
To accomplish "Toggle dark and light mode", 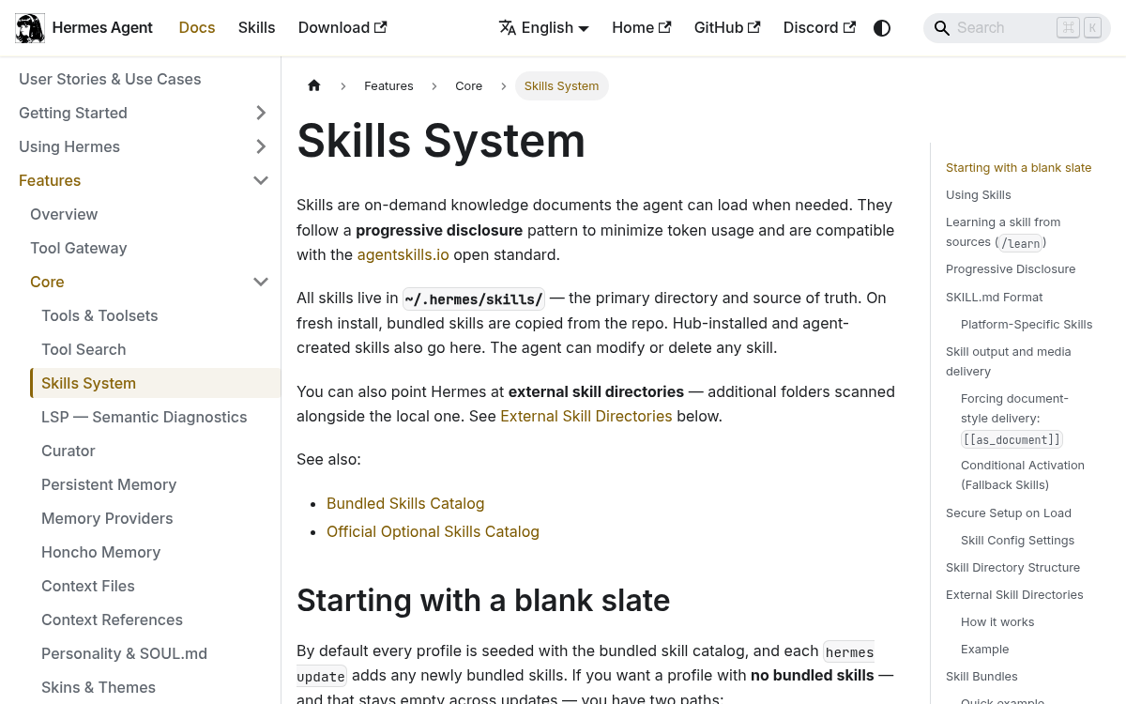I will coord(882,28).
